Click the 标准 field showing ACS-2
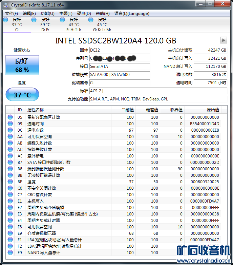Image resolution: width=233 pixels, height=265 pixels. pyautogui.click(x=158, y=91)
